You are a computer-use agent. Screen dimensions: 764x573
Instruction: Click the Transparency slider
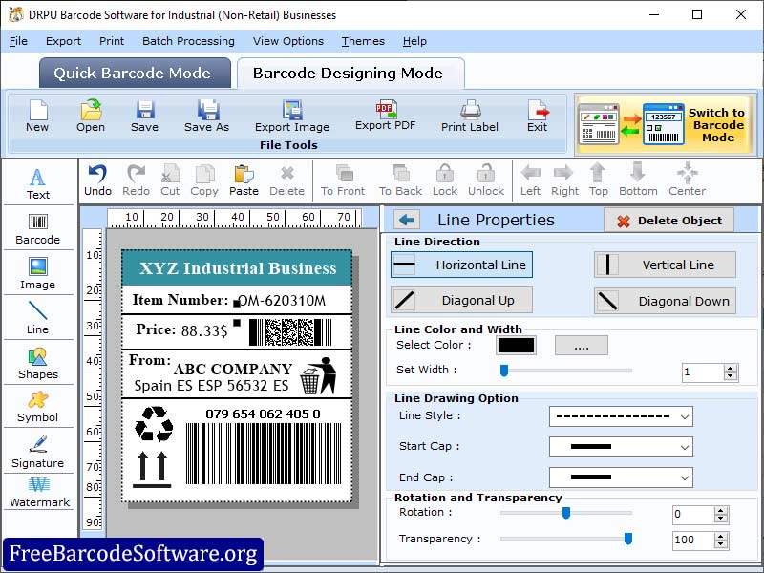tap(566, 539)
